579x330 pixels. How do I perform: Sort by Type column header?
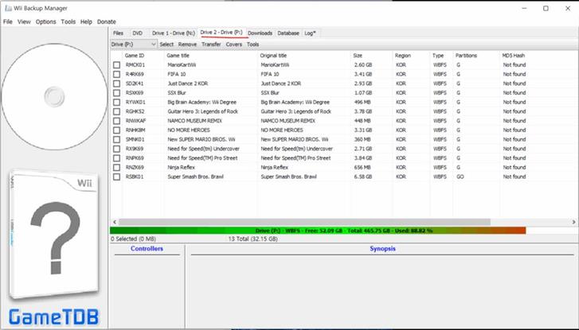point(442,56)
